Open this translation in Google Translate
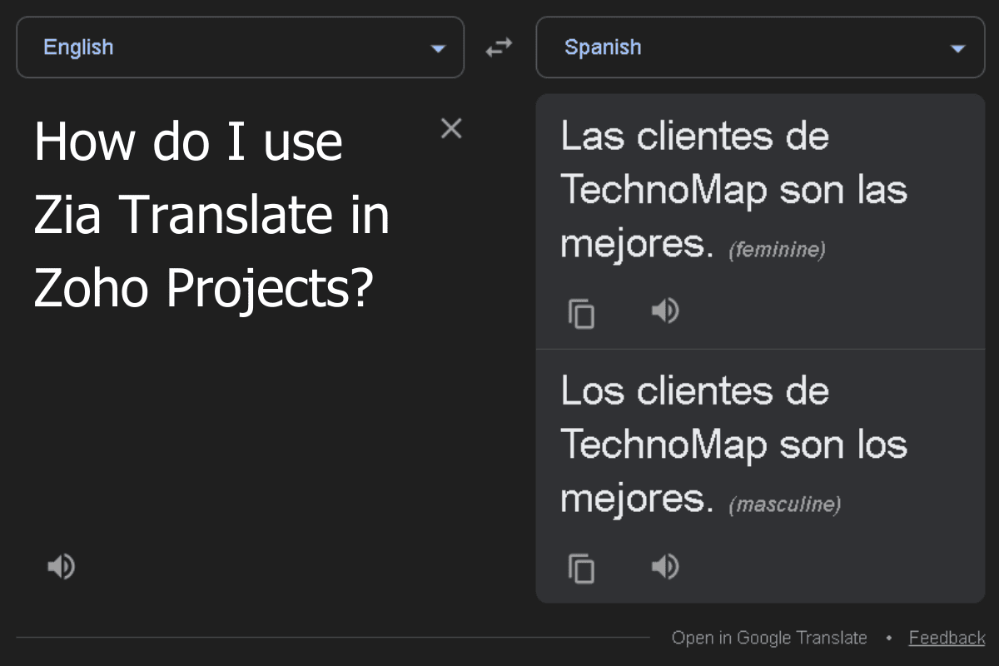Viewport: 999px width, 666px height. tap(769, 638)
